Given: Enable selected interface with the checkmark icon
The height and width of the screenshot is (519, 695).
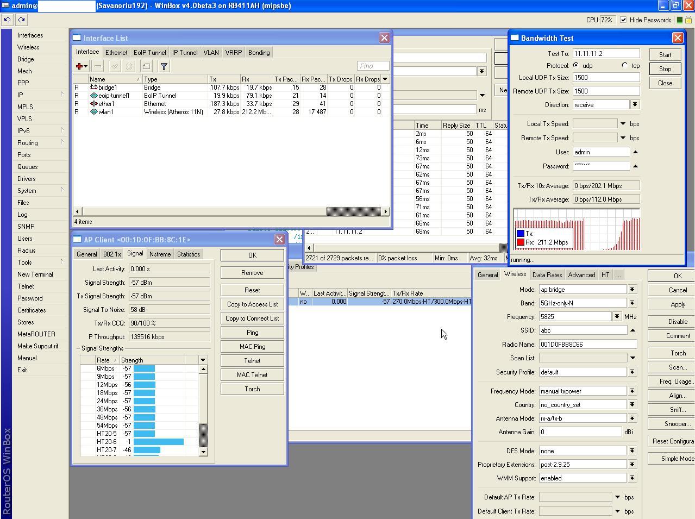Looking at the screenshot, I should click(114, 66).
